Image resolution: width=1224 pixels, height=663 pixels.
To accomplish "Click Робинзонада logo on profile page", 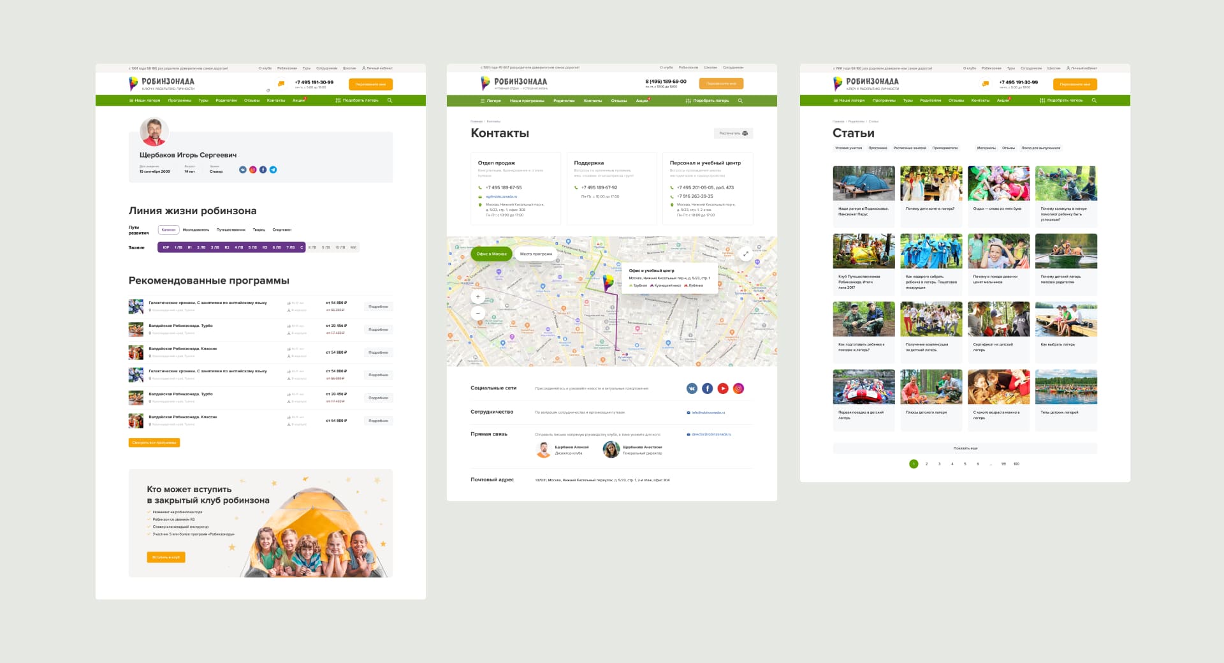I will click(162, 84).
